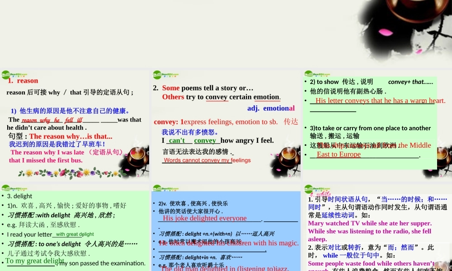Click the answer 'Words cannot convey my feelings'
Screen dimensions: 452x271
tap(207, 160)
